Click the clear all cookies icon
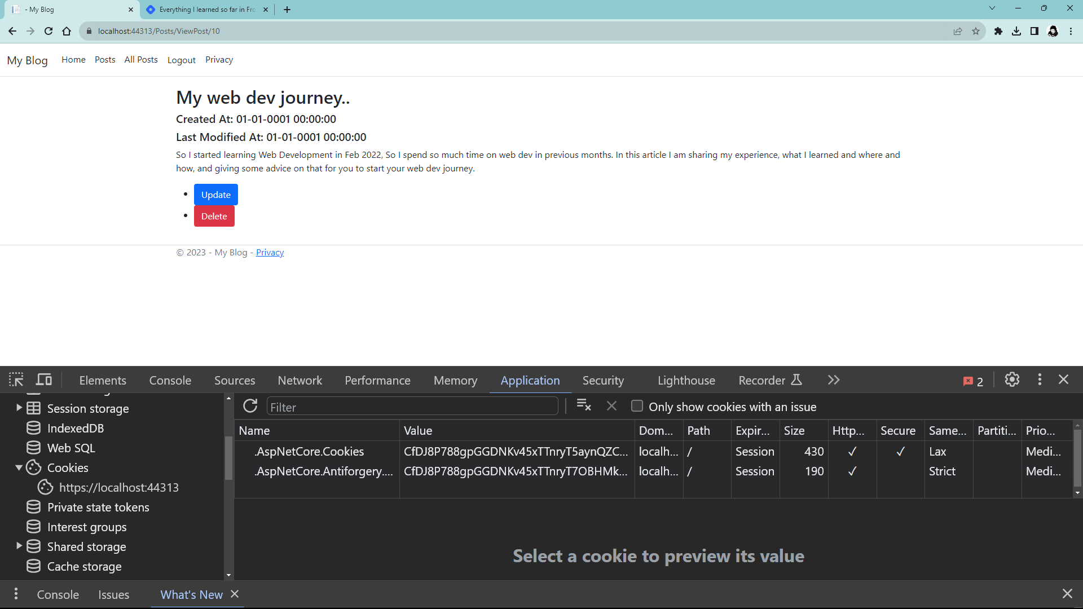The width and height of the screenshot is (1083, 609). click(x=584, y=405)
